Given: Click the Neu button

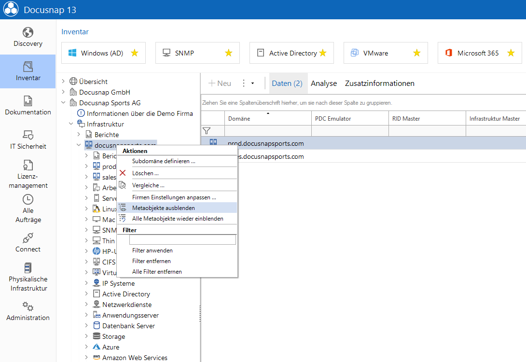Looking at the screenshot, I should pyautogui.click(x=220, y=83).
